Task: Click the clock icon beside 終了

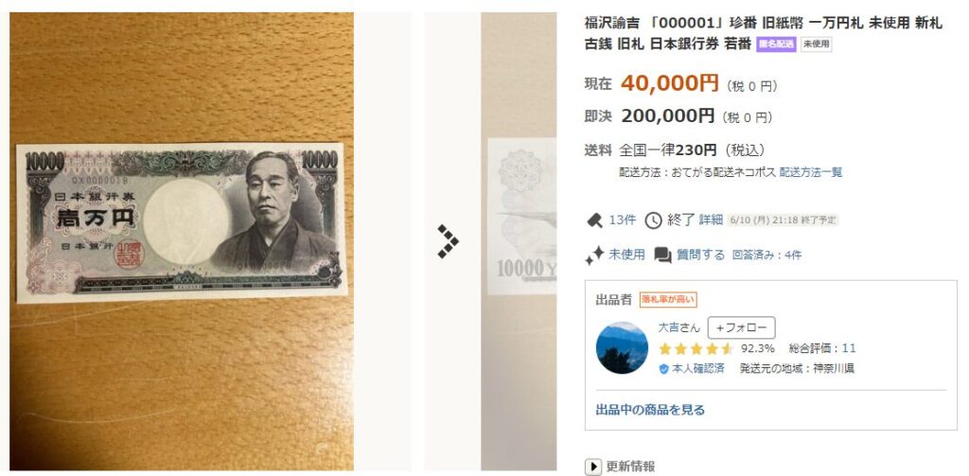Action: [x=653, y=220]
